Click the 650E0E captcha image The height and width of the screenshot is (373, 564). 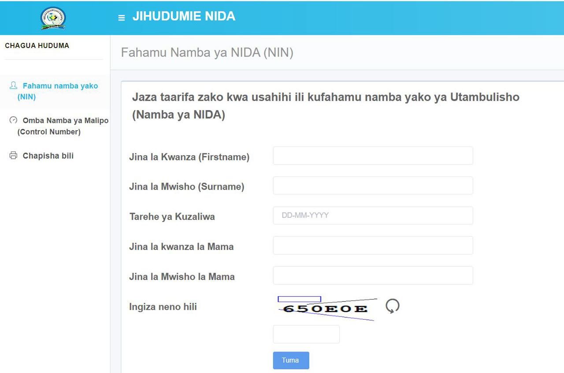[326, 308]
